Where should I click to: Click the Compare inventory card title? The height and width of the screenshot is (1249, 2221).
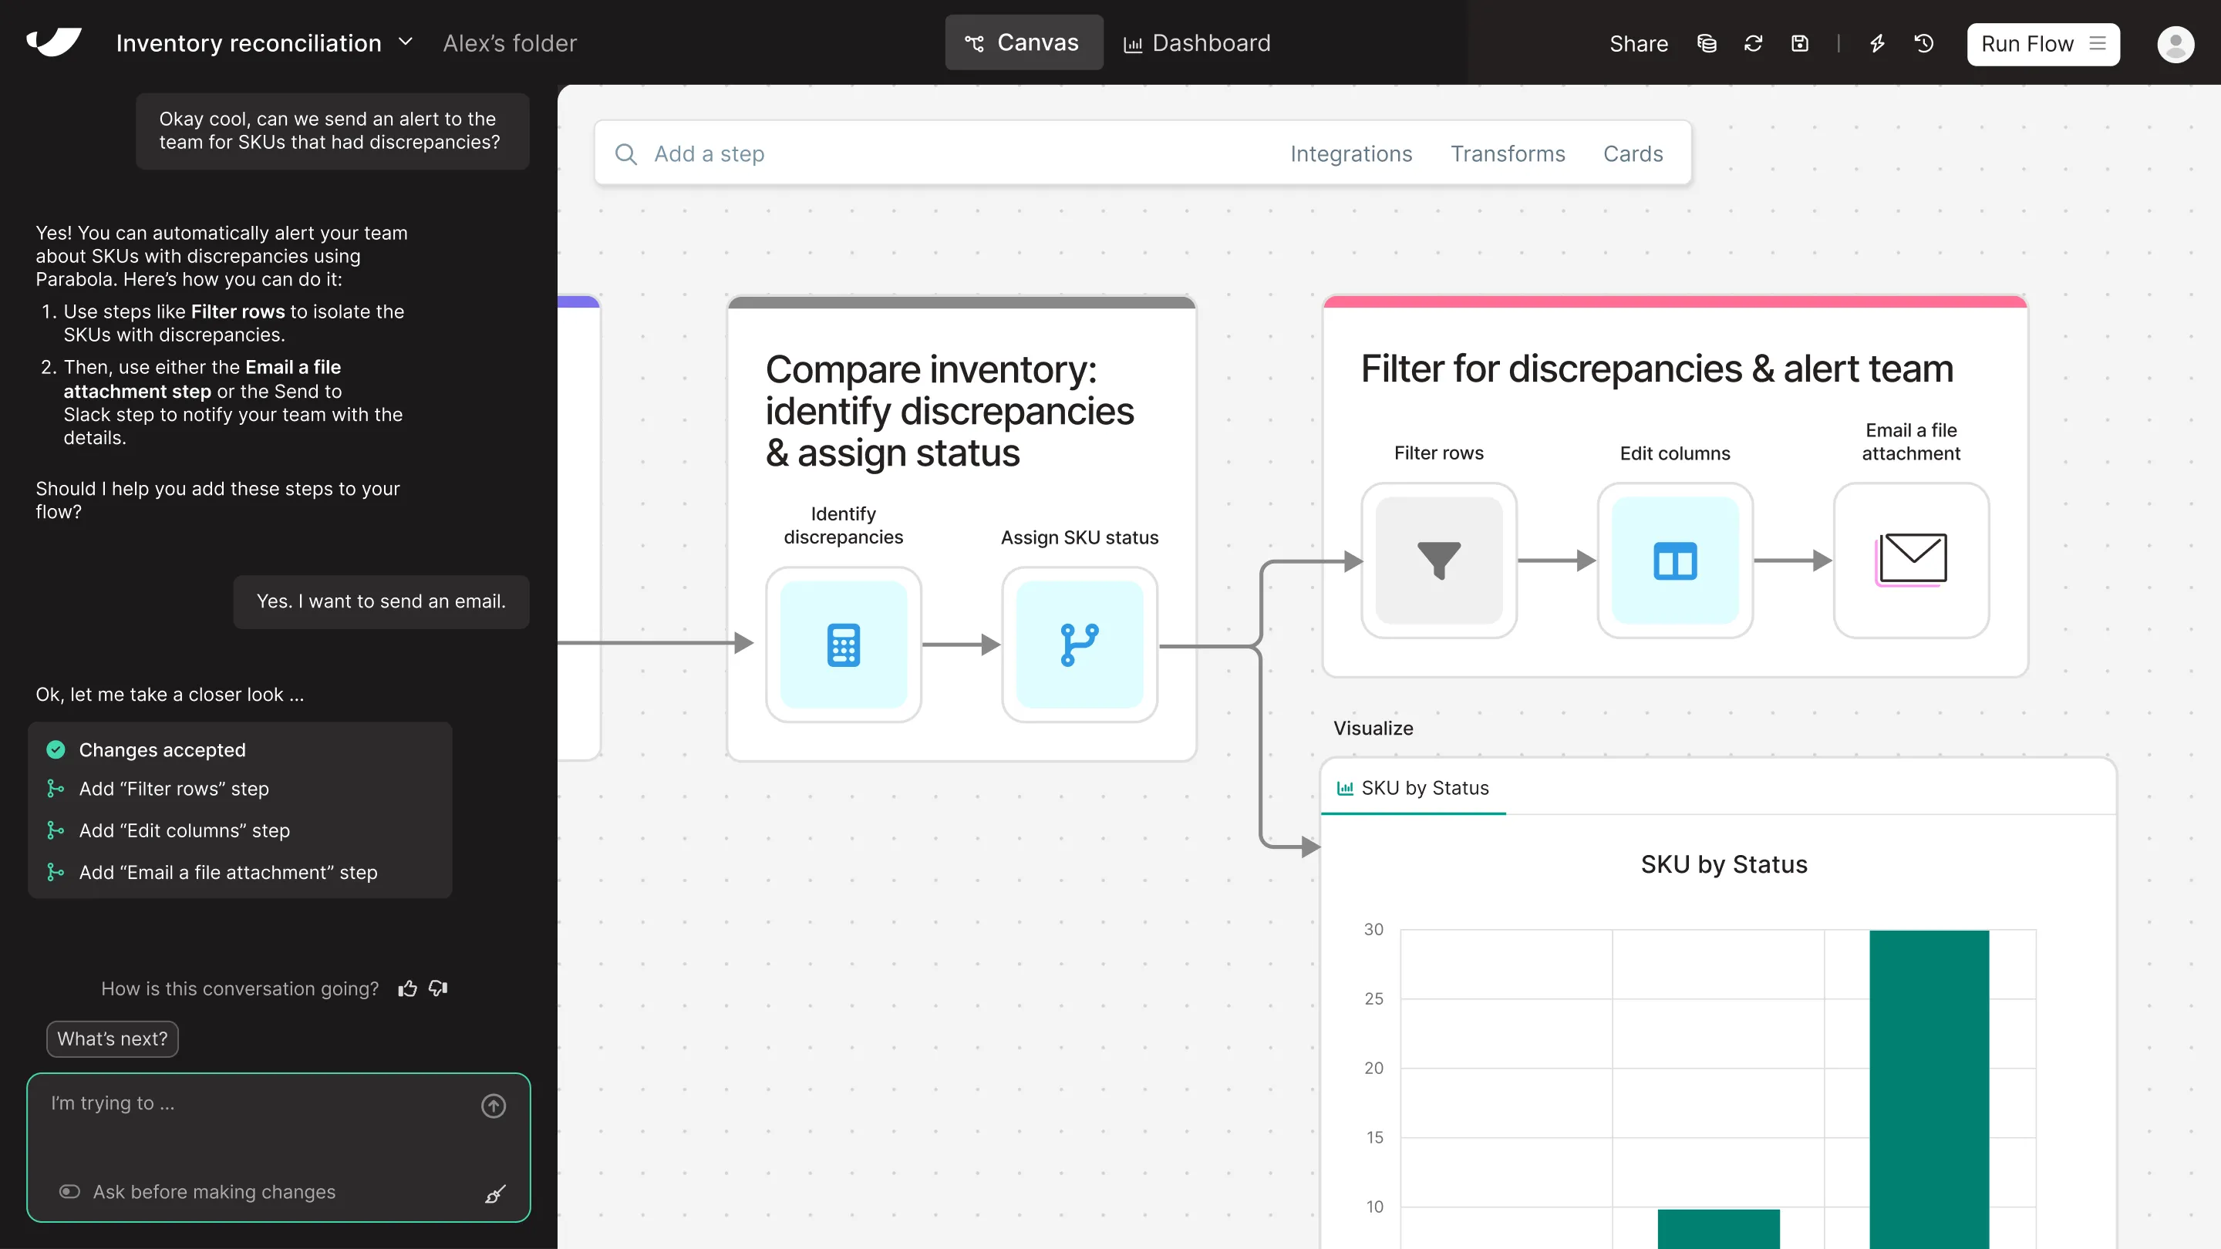pyautogui.click(x=949, y=410)
